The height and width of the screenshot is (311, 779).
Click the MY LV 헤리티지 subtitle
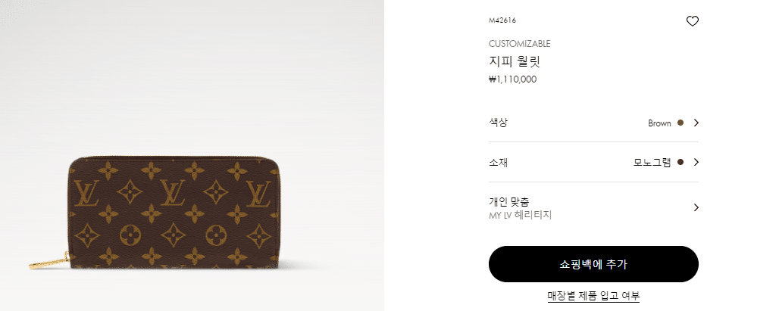(x=520, y=215)
